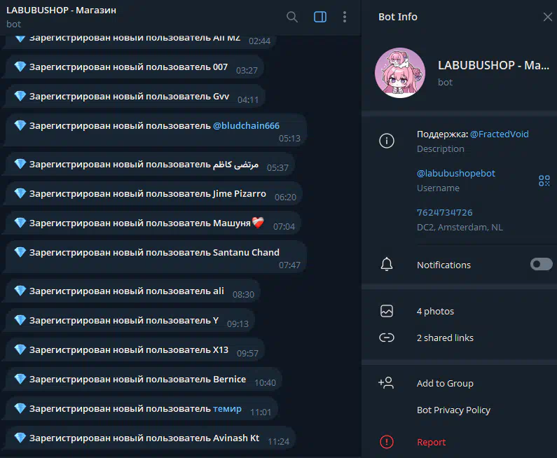Toggle the Notifications switch
The height and width of the screenshot is (458, 557).
click(x=542, y=264)
